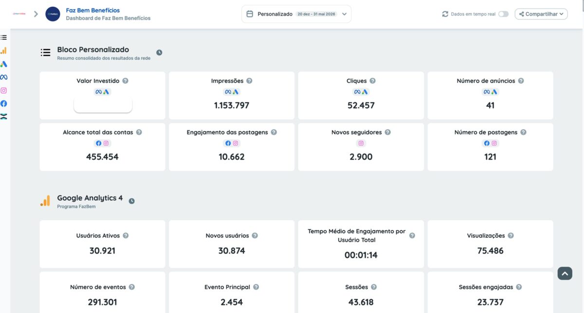This screenshot has height=313, width=584.
Task: Click the Evento Principal value 2.454
Action: 232,302
